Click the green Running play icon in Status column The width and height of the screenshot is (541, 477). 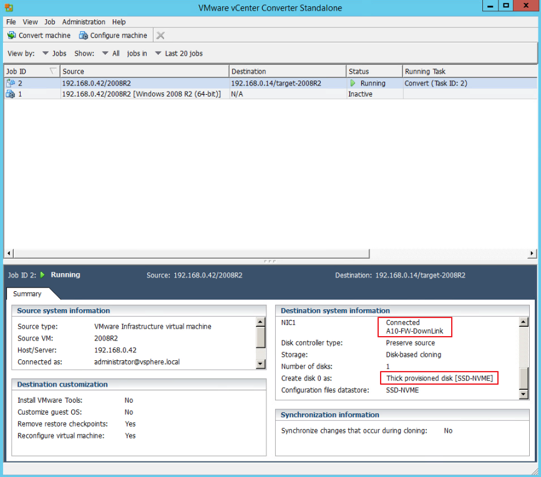coord(353,83)
